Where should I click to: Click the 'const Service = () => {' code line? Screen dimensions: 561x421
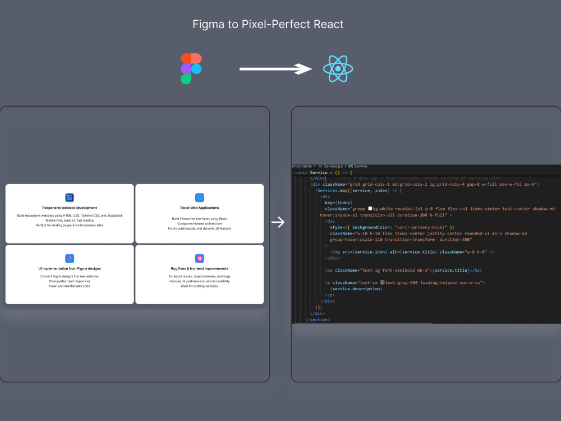[324, 172]
